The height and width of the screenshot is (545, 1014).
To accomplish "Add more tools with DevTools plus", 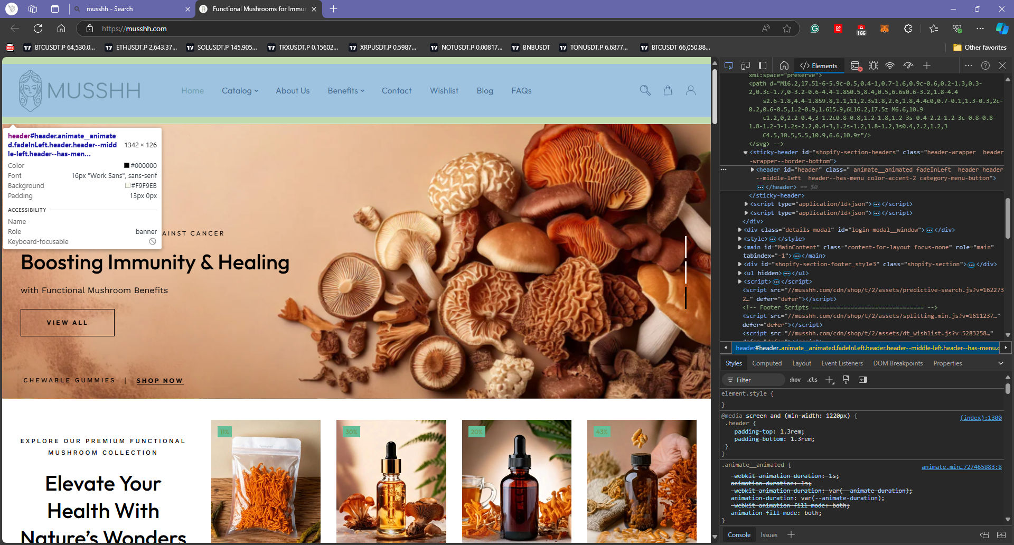I will pyautogui.click(x=927, y=65).
